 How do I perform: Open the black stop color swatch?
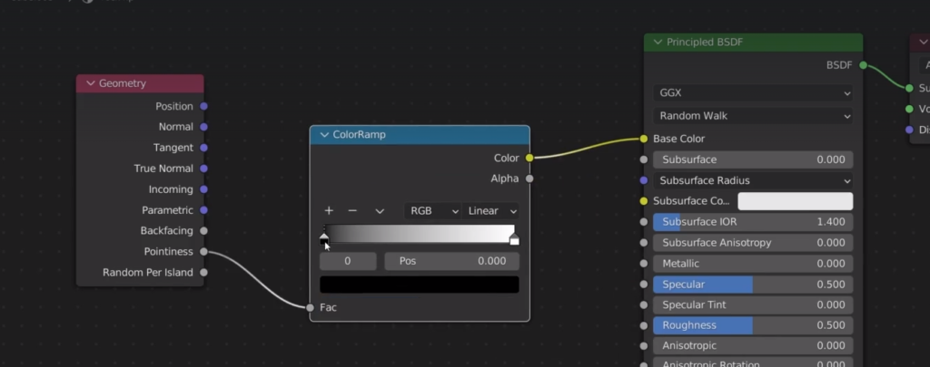420,285
